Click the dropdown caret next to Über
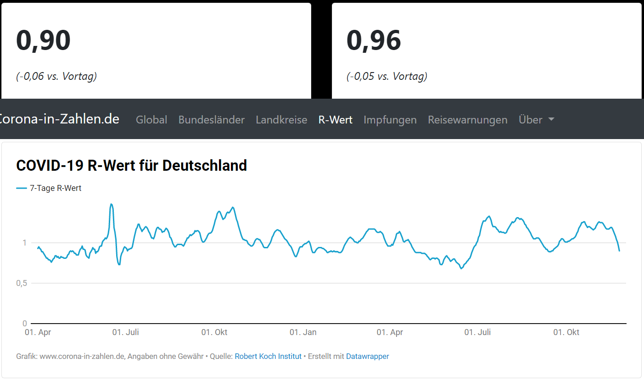 pyautogui.click(x=551, y=119)
